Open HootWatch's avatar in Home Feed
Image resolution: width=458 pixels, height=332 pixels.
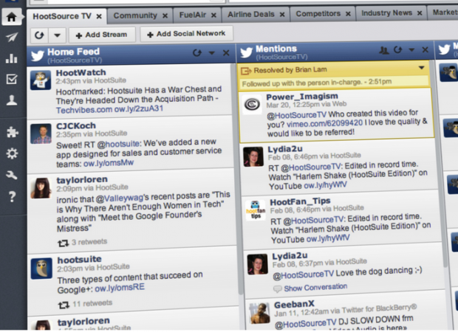(x=41, y=80)
